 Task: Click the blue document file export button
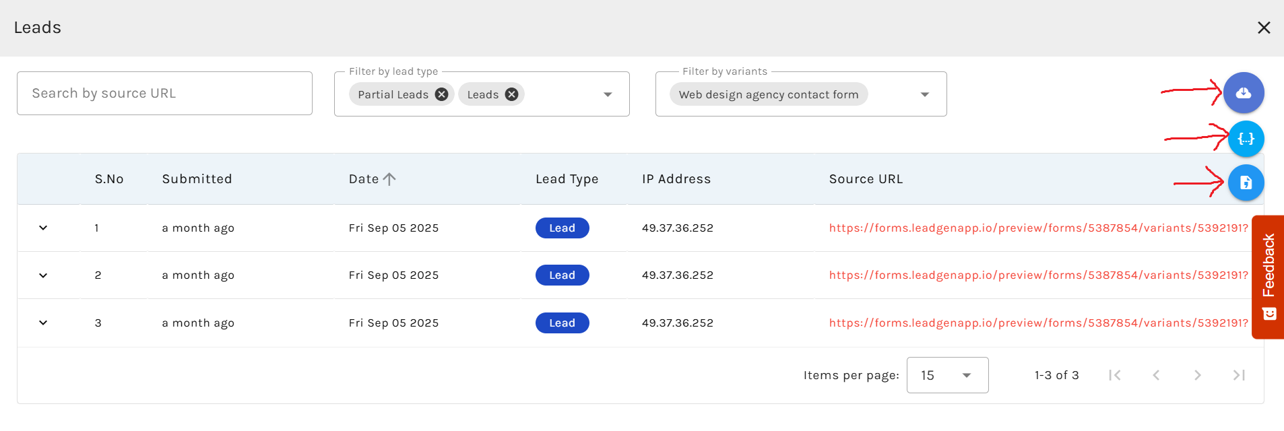1246,183
